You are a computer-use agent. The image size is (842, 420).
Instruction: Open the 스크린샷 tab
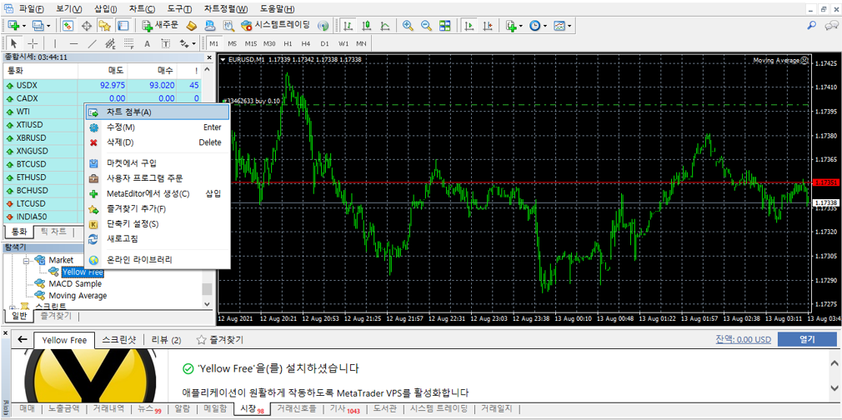coord(118,339)
